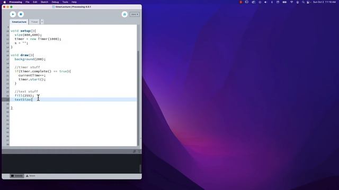339x190 pixels.
Task: Click the clear console icon
Action: (139, 151)
